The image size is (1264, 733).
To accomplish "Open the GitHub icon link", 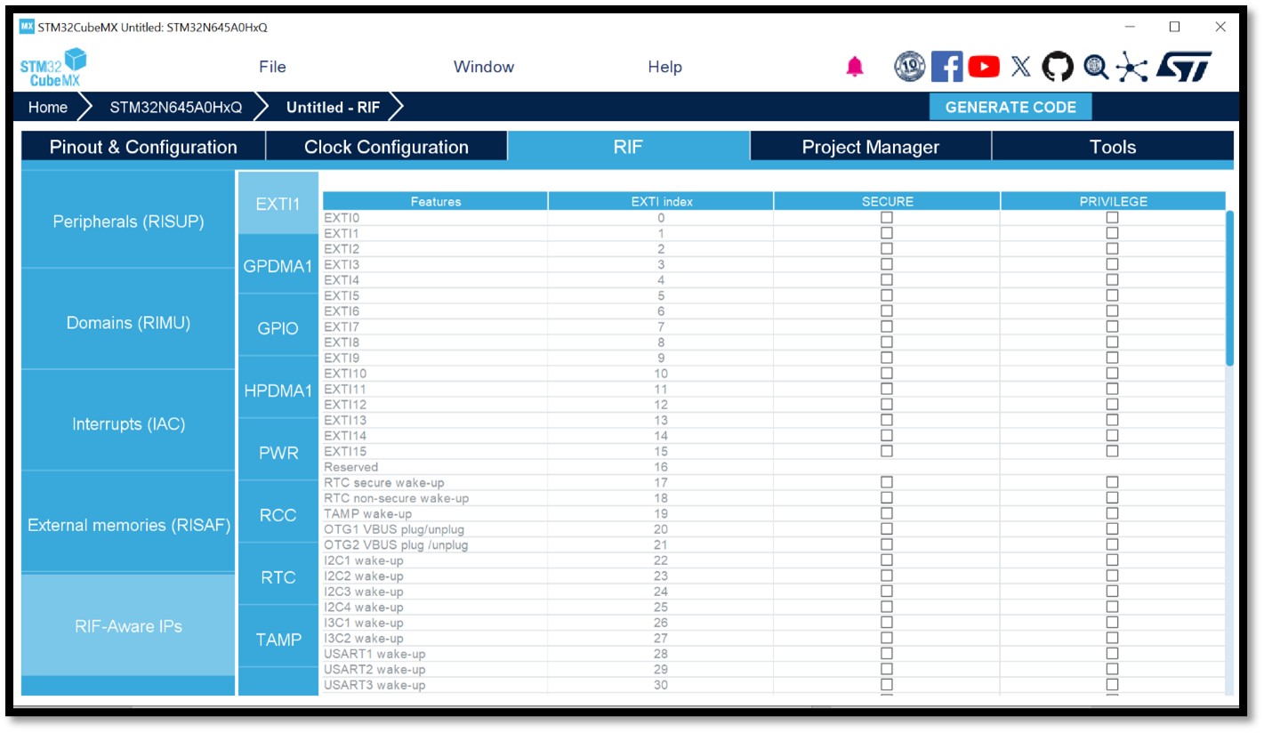I will click(1058, 67).
